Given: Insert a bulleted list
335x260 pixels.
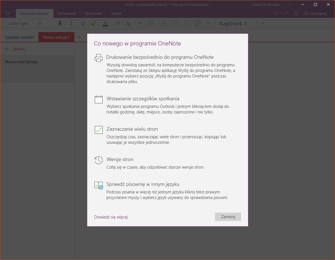Looking at the screenshot, I should point(151,23).
